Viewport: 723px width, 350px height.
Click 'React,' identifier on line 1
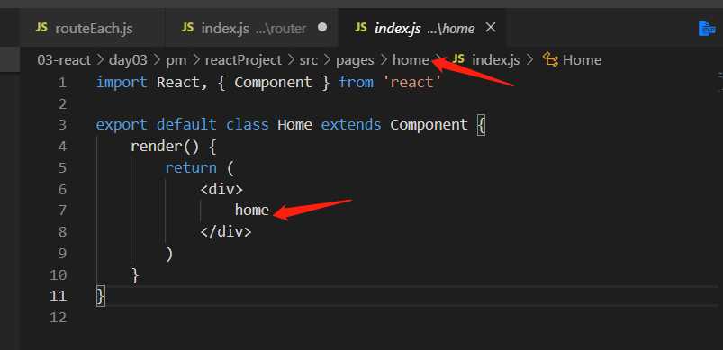coord(182,83)
